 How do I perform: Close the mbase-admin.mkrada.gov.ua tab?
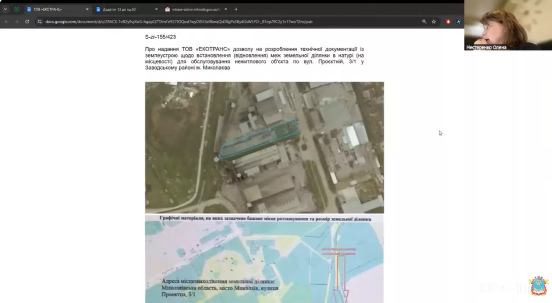[226, 9]
